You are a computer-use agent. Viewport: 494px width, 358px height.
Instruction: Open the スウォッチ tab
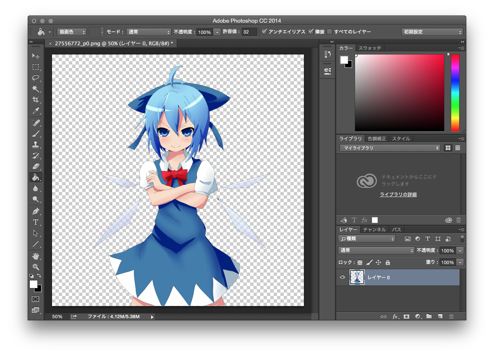[x=369, y=48]
